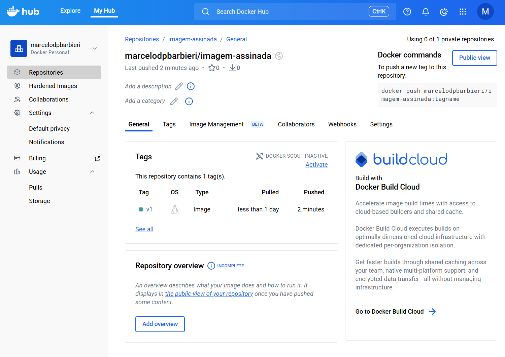Click the Billing external link icon
This screenshot has height=357, width=505.
(98, 158)
